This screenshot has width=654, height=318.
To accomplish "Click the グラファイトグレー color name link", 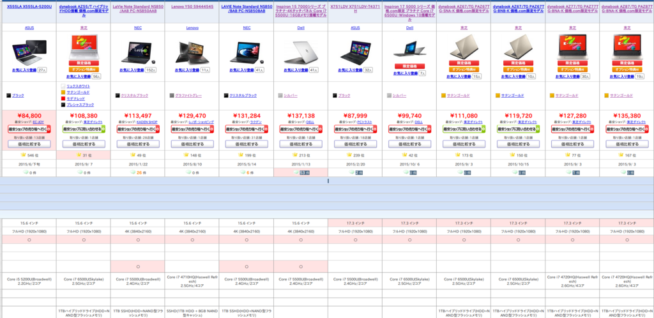I will [x=188, y=95].
